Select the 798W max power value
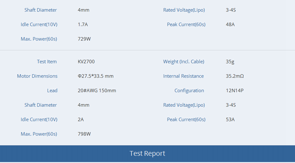The width and height of the screenshot is (295, 163). [84, 134]
